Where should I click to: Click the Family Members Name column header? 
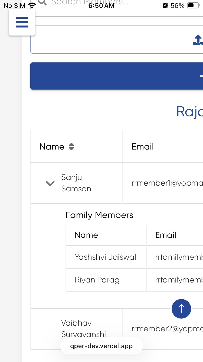point(86,235)
